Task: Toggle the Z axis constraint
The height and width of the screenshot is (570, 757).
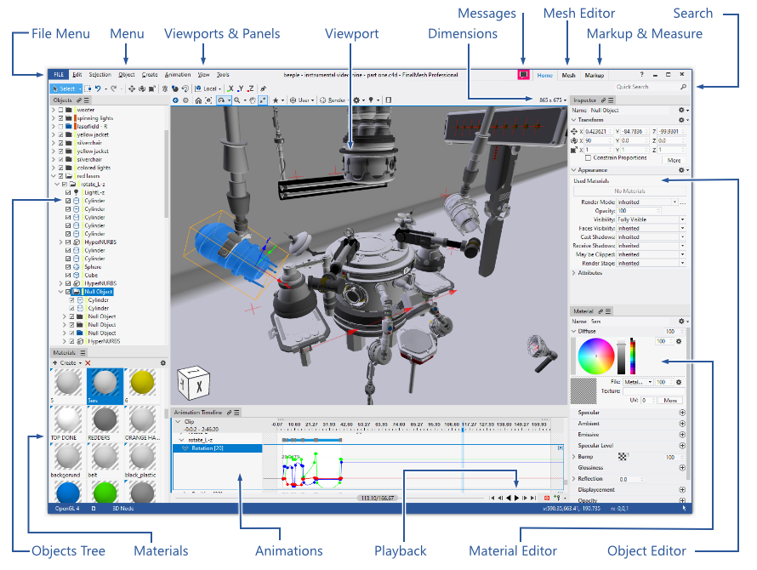Action: click(251, 88)
